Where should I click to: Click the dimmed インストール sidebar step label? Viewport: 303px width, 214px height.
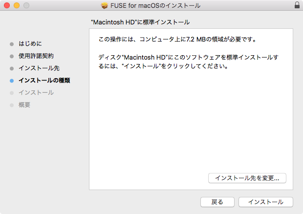36,93
